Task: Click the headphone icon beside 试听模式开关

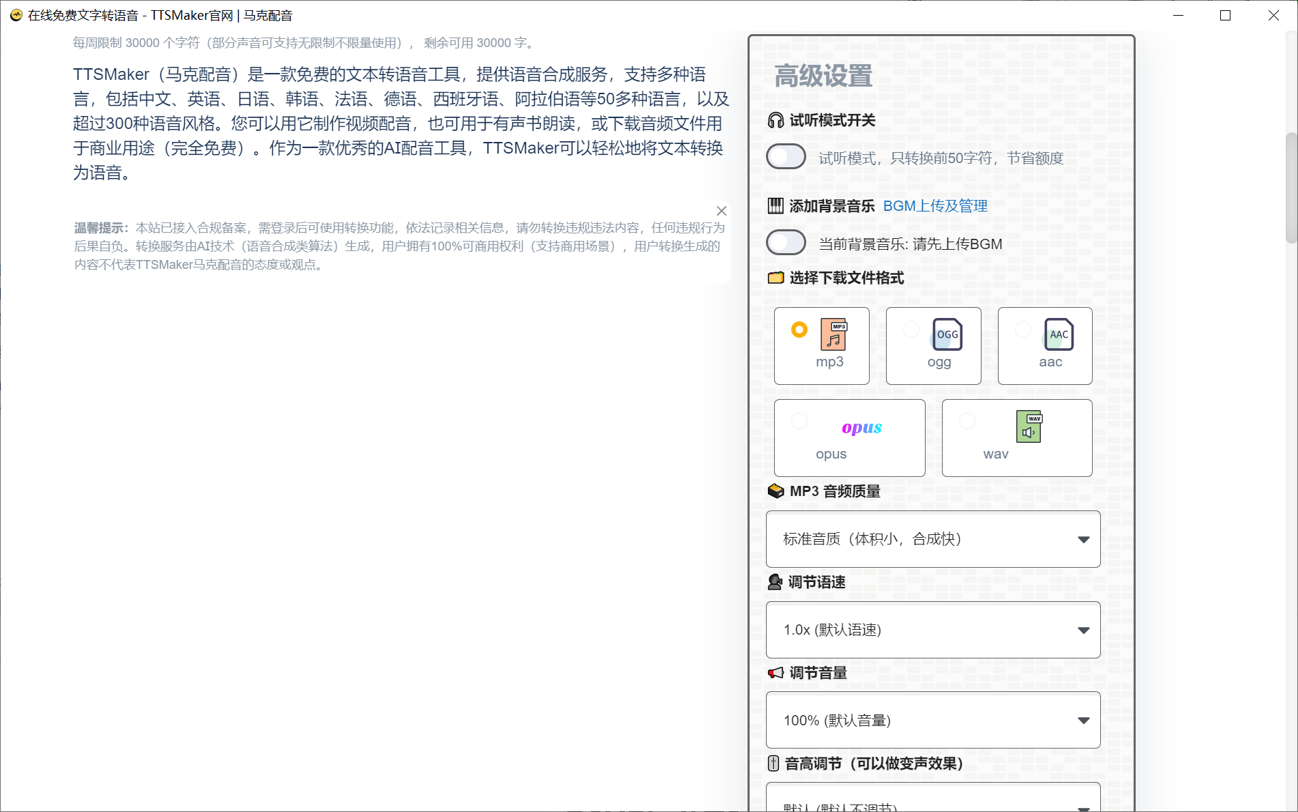Action: [776, 121]
